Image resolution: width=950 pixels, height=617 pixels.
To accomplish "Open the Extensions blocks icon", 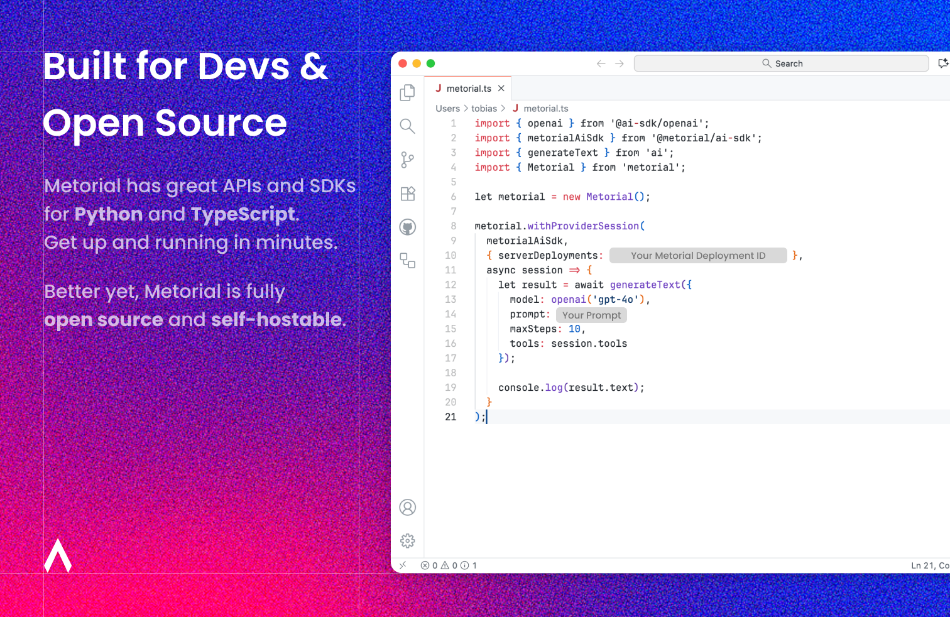I will pos(408,194).
